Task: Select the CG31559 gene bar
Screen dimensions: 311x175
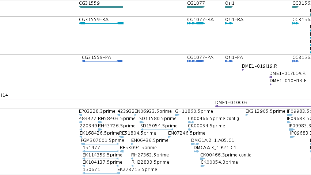Action: pyautogui.click(x=101, y=7)
